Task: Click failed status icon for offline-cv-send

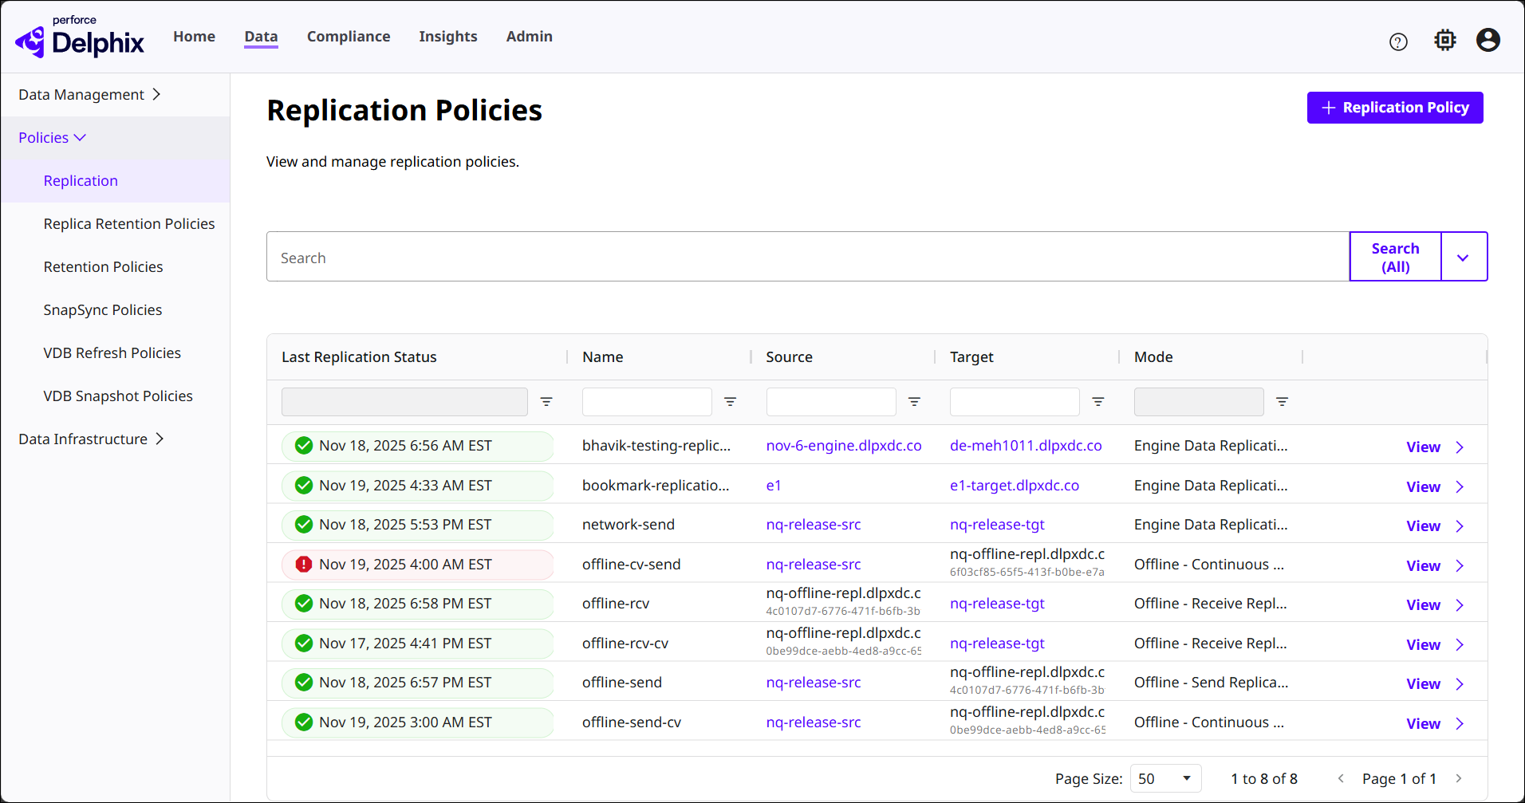Action: [x=303, y=565]
